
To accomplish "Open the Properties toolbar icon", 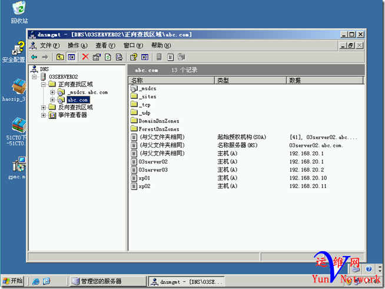I will (97, 57).
